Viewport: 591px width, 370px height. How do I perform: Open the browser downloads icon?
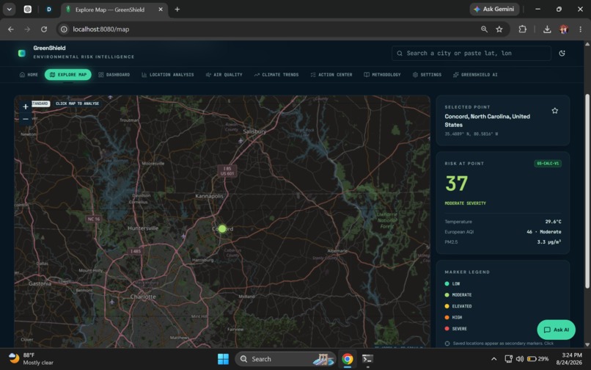(x=547, y=29)
